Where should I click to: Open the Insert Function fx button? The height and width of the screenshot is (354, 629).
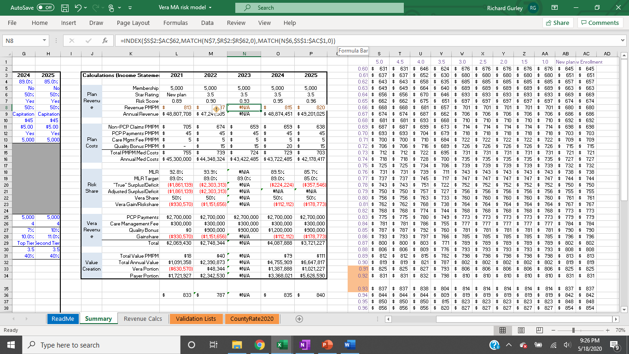[x=105, y=41]
